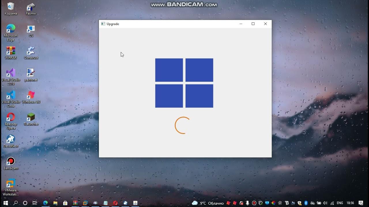Switch to WinRAR on the taskbar
The height and width of the screenshot is (207, 369).
tap(75, 203)
